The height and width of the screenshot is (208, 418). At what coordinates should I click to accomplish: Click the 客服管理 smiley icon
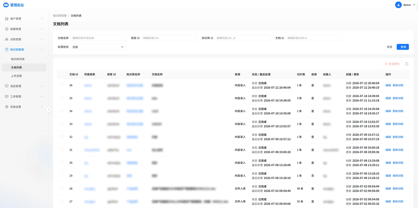pyautogui.click(x=7, y=29)
